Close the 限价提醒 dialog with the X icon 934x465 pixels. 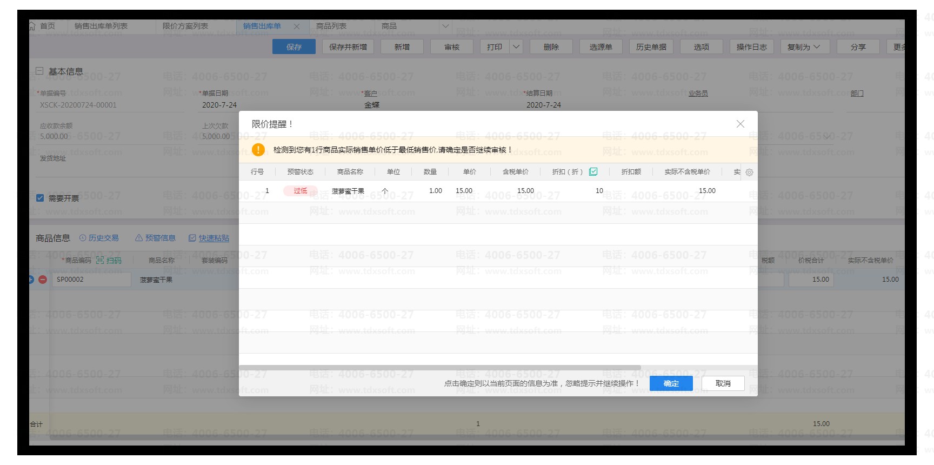pos(740,124)
